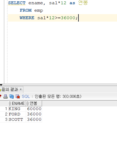The height and width of the screenshot is (148, 117).
Task: Select row number 1 header
Action: [x=4, y=109]
